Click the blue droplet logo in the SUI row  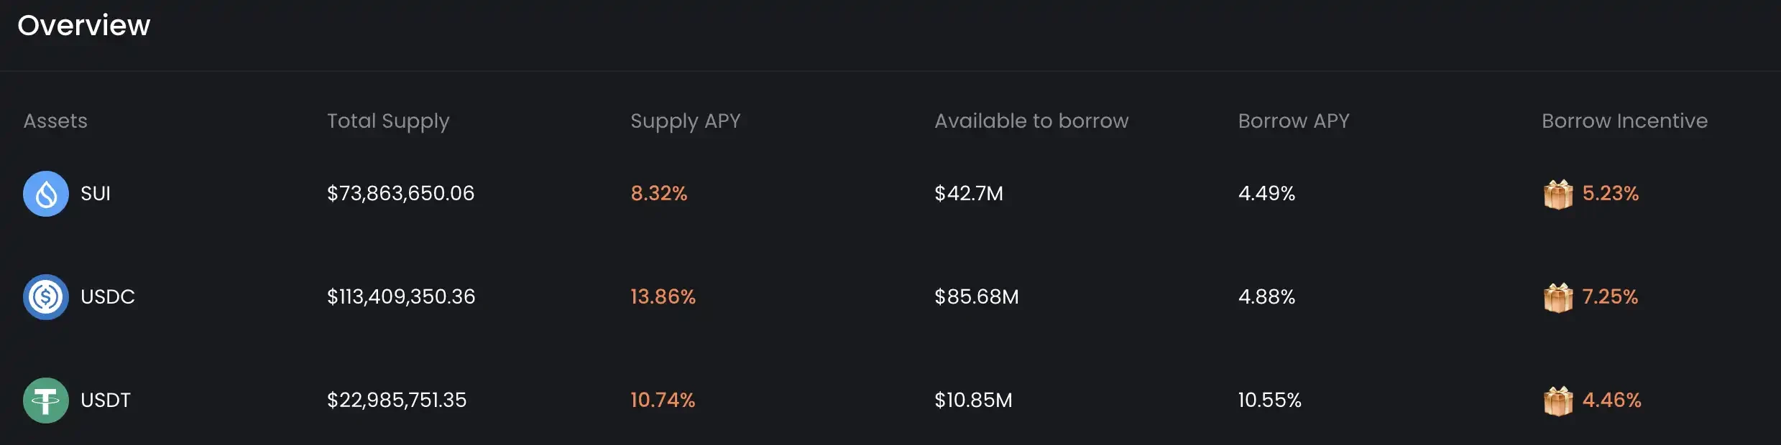click(x=45, y=193)
